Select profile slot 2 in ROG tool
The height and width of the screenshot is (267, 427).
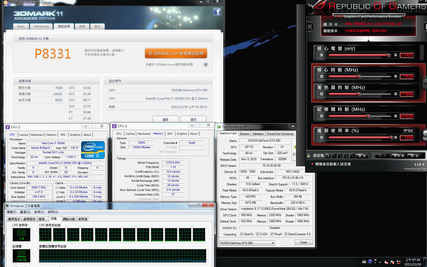pos(334,156)
